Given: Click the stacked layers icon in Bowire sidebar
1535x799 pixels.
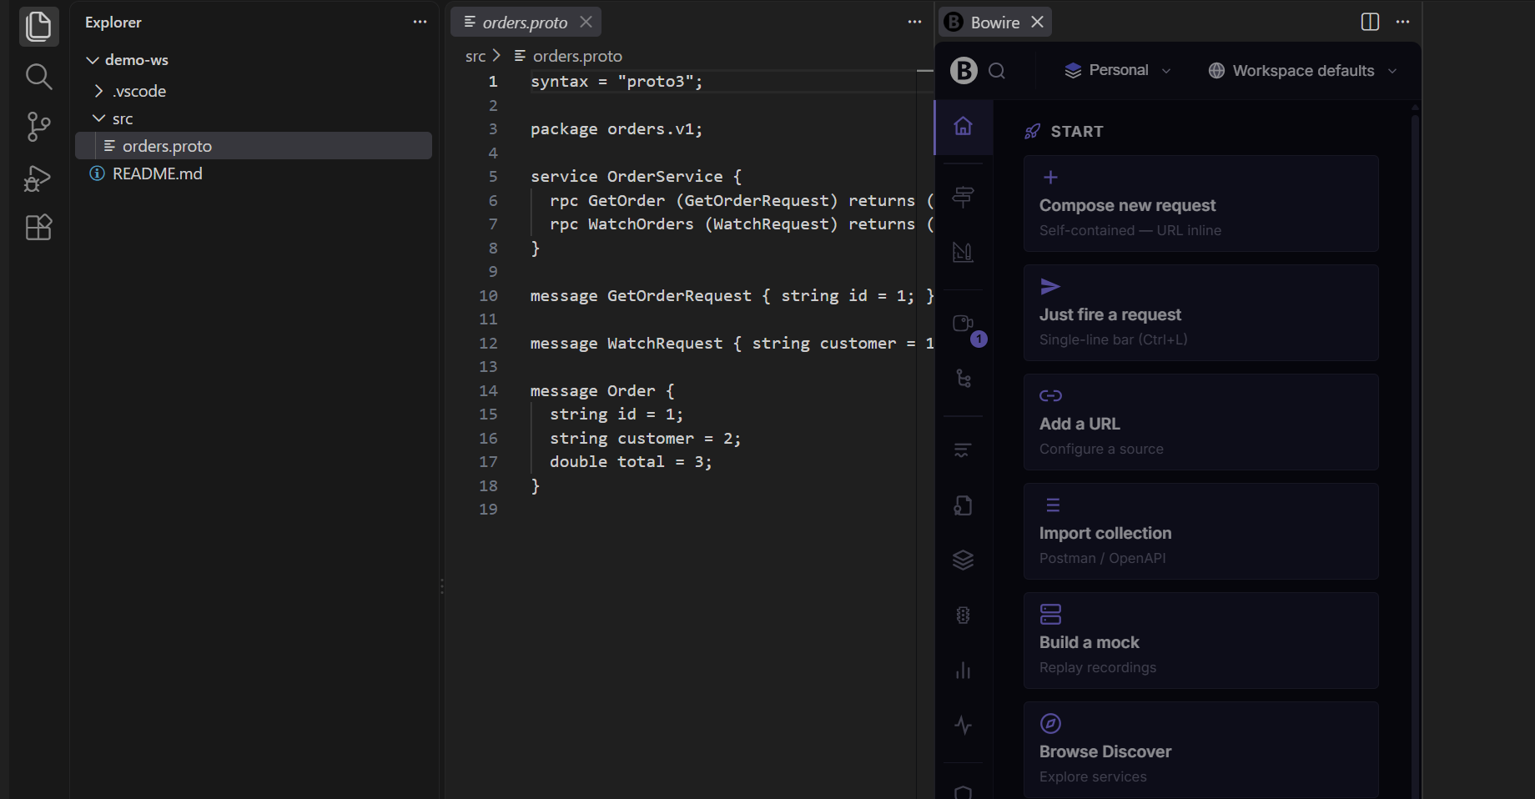Looking at the screenshot, I should point(964,560).
